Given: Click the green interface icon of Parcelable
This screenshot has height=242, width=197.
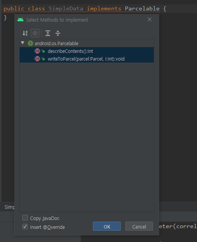Looking at the screenshot, I should (x=30, y=43).
